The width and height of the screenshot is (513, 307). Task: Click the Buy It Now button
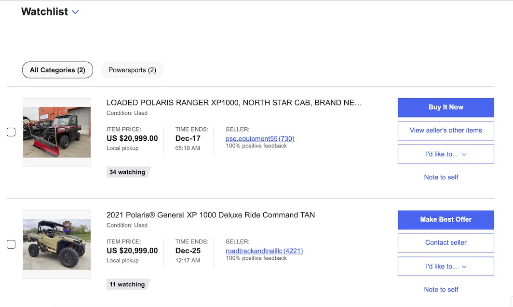(x=445, y=107)
